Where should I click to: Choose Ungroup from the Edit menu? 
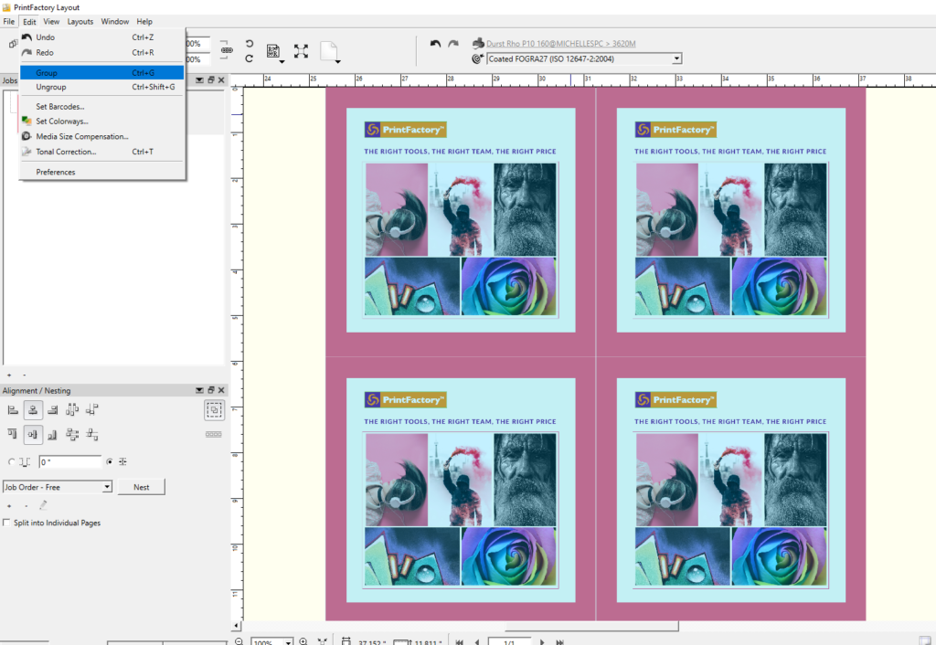tap(102, 87)
